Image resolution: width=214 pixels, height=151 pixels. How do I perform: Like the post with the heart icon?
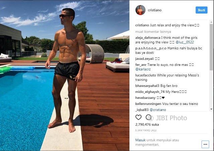[138, 117]
